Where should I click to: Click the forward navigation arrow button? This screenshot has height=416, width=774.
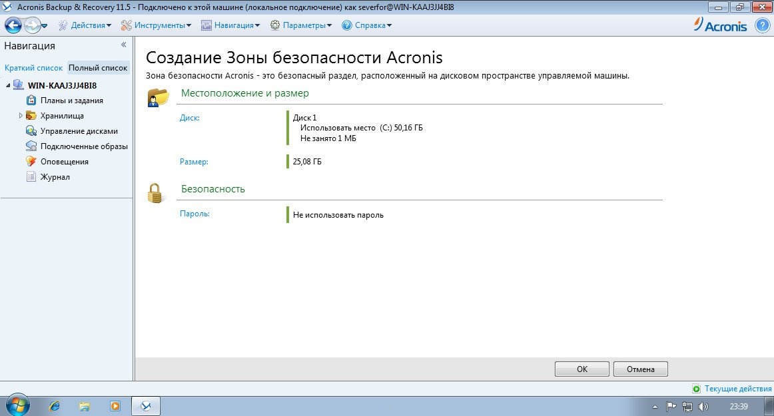[x=32, y=25]
